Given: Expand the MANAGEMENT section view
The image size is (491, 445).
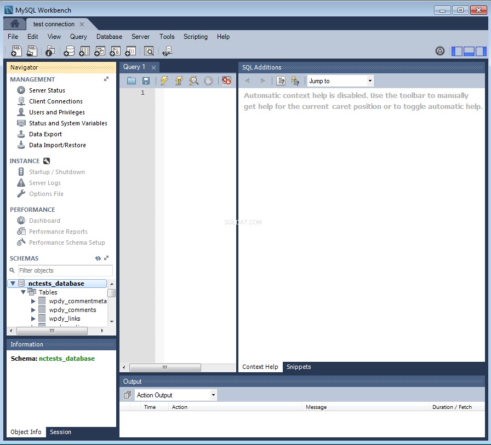Looking at the screenshot, I should coord(106,79).
